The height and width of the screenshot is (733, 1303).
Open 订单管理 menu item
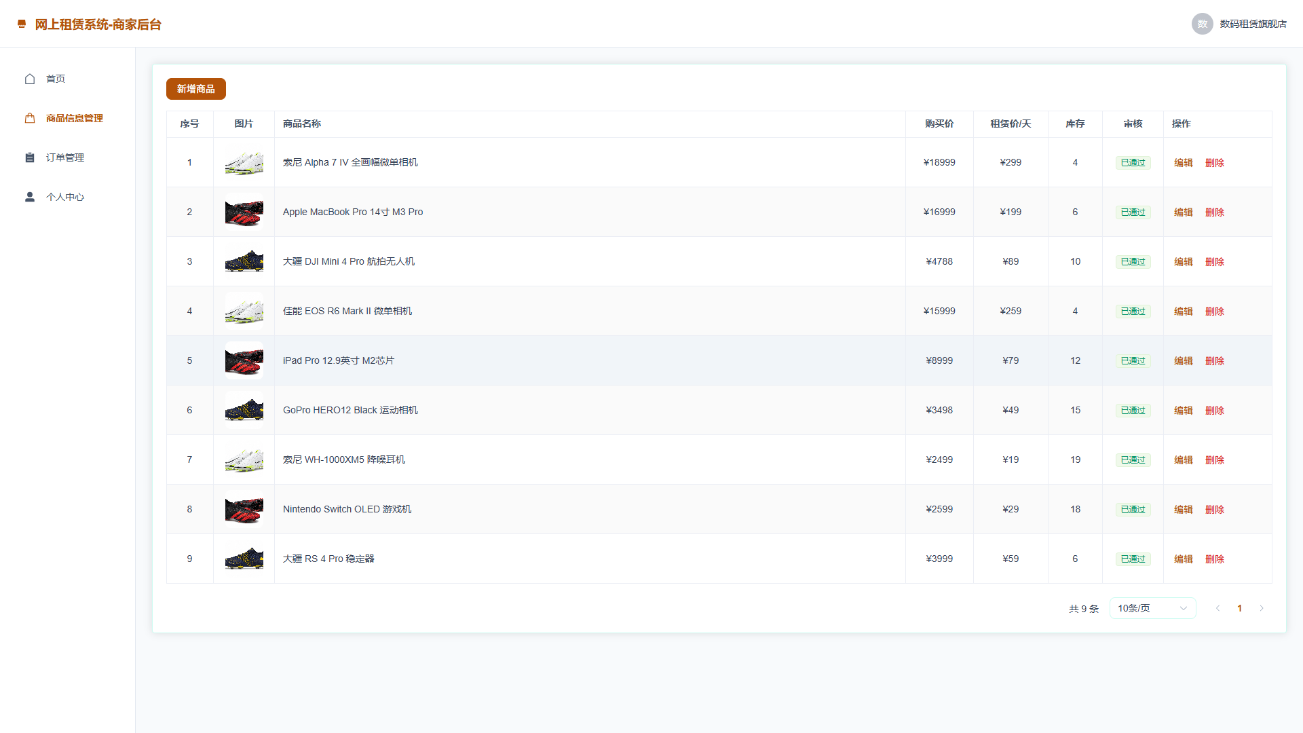point(65,157)
